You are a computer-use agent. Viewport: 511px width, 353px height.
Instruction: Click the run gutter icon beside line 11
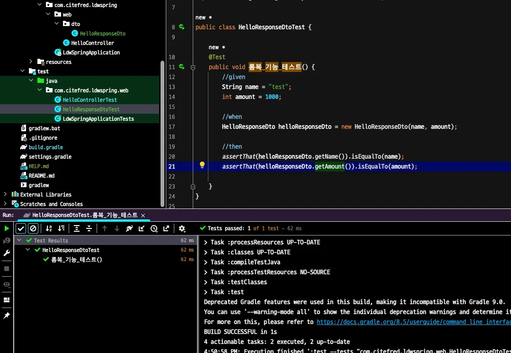point(181,67)
